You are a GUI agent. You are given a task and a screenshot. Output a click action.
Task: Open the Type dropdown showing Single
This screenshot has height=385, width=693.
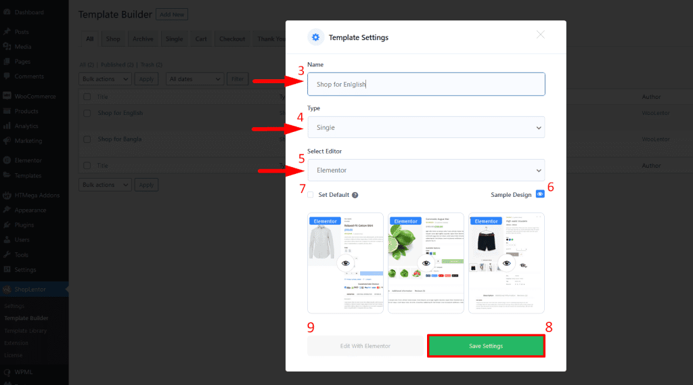coord(426,127)
